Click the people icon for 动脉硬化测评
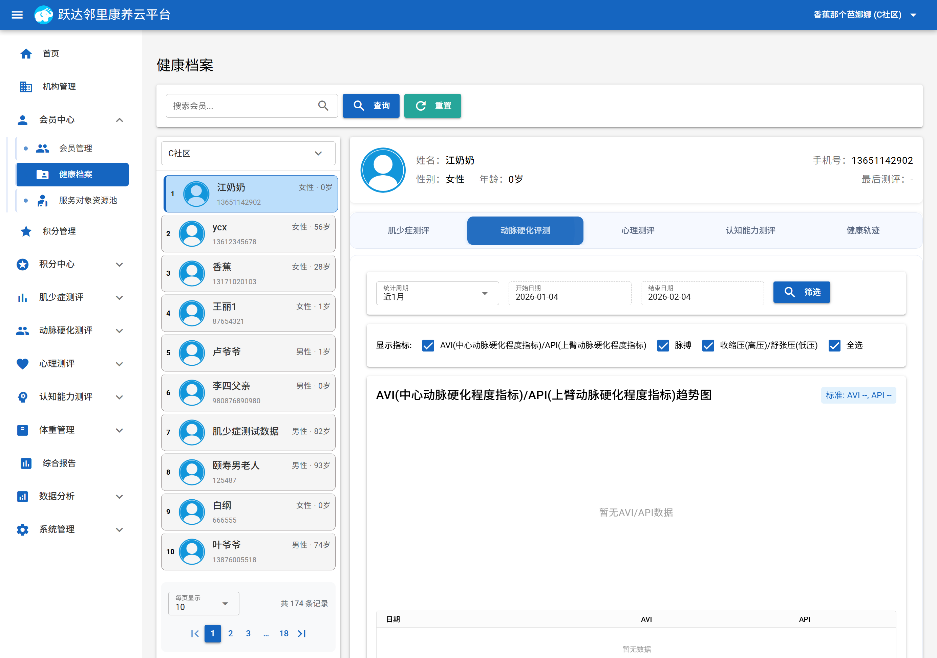The height and width of the screenshot is (658, 937). pyautogui.click(x=22, y=331)
